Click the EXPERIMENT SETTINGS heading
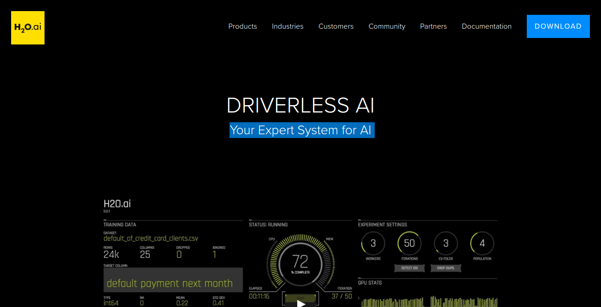 tap(383, 225)
